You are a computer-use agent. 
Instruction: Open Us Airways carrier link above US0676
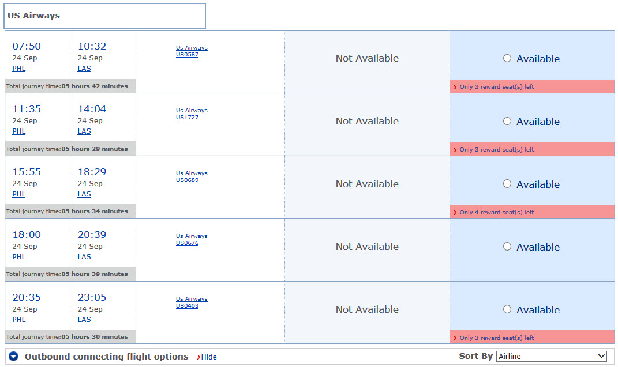click(x=192, y=236)
